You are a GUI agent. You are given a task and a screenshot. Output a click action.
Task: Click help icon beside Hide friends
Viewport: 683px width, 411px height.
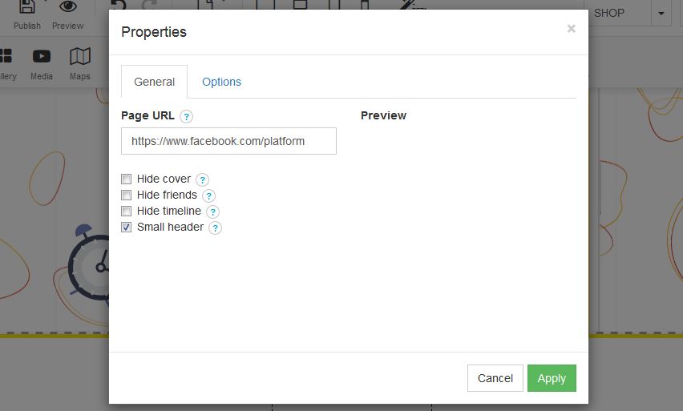pyautogui.click(x=208, y=195)
